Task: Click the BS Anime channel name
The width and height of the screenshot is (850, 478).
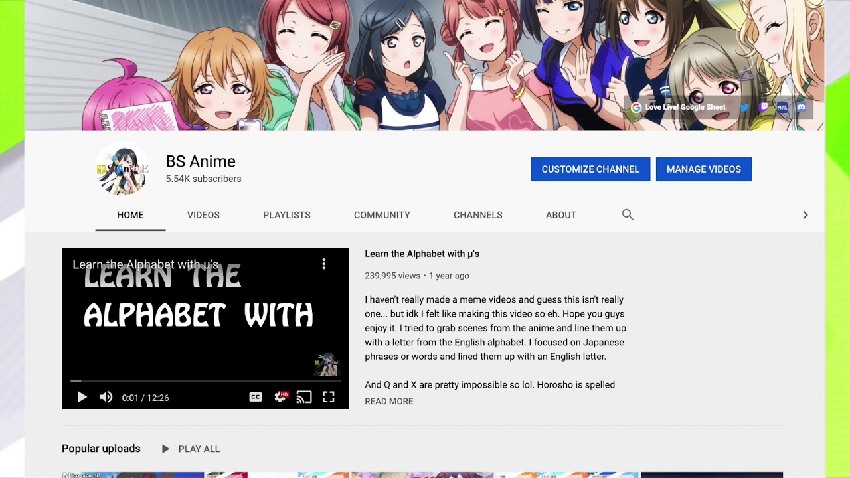Action: 201,161
